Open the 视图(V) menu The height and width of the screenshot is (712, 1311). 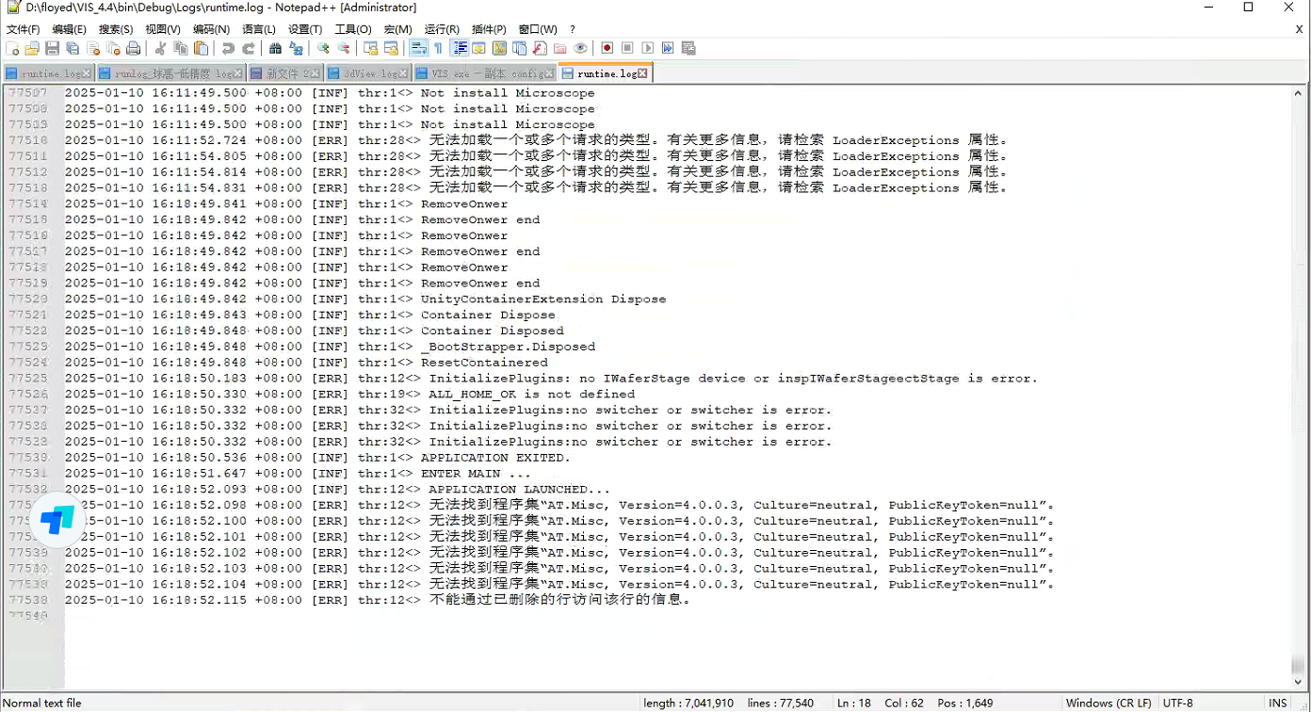163,29
